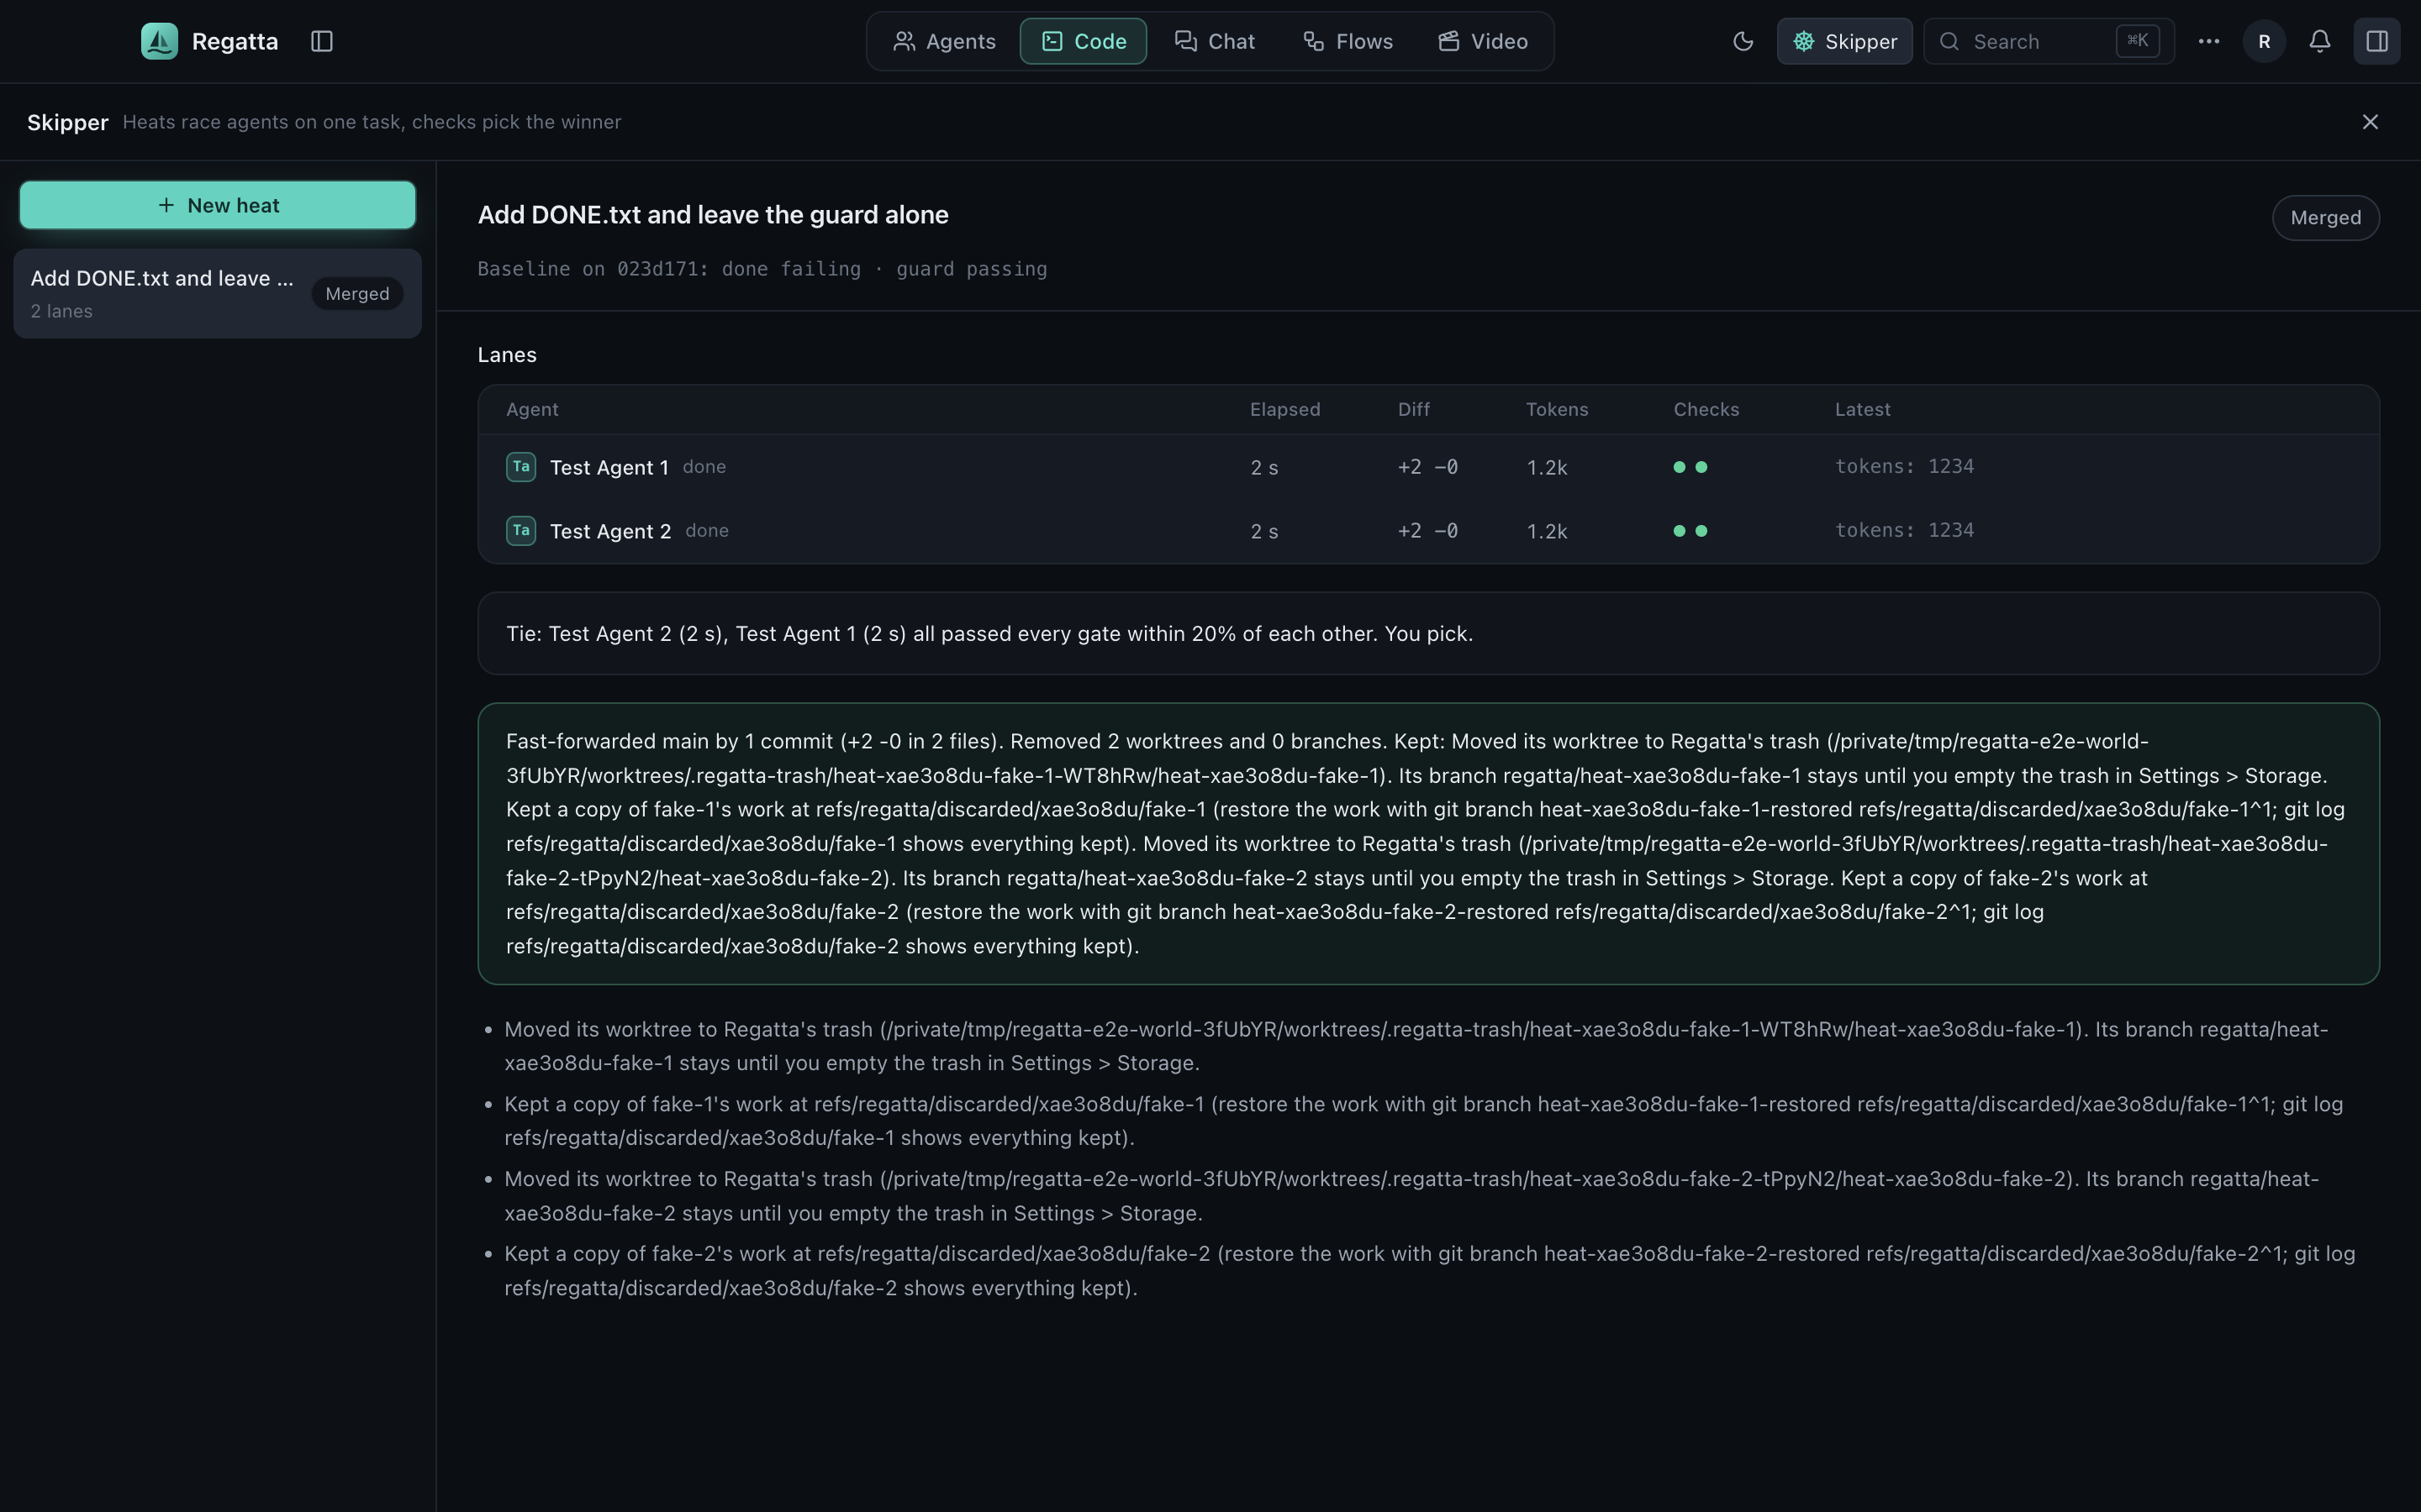Toggle the left sidebar panel icon
Screen dimensions: 2421x1512
point(321,41)
